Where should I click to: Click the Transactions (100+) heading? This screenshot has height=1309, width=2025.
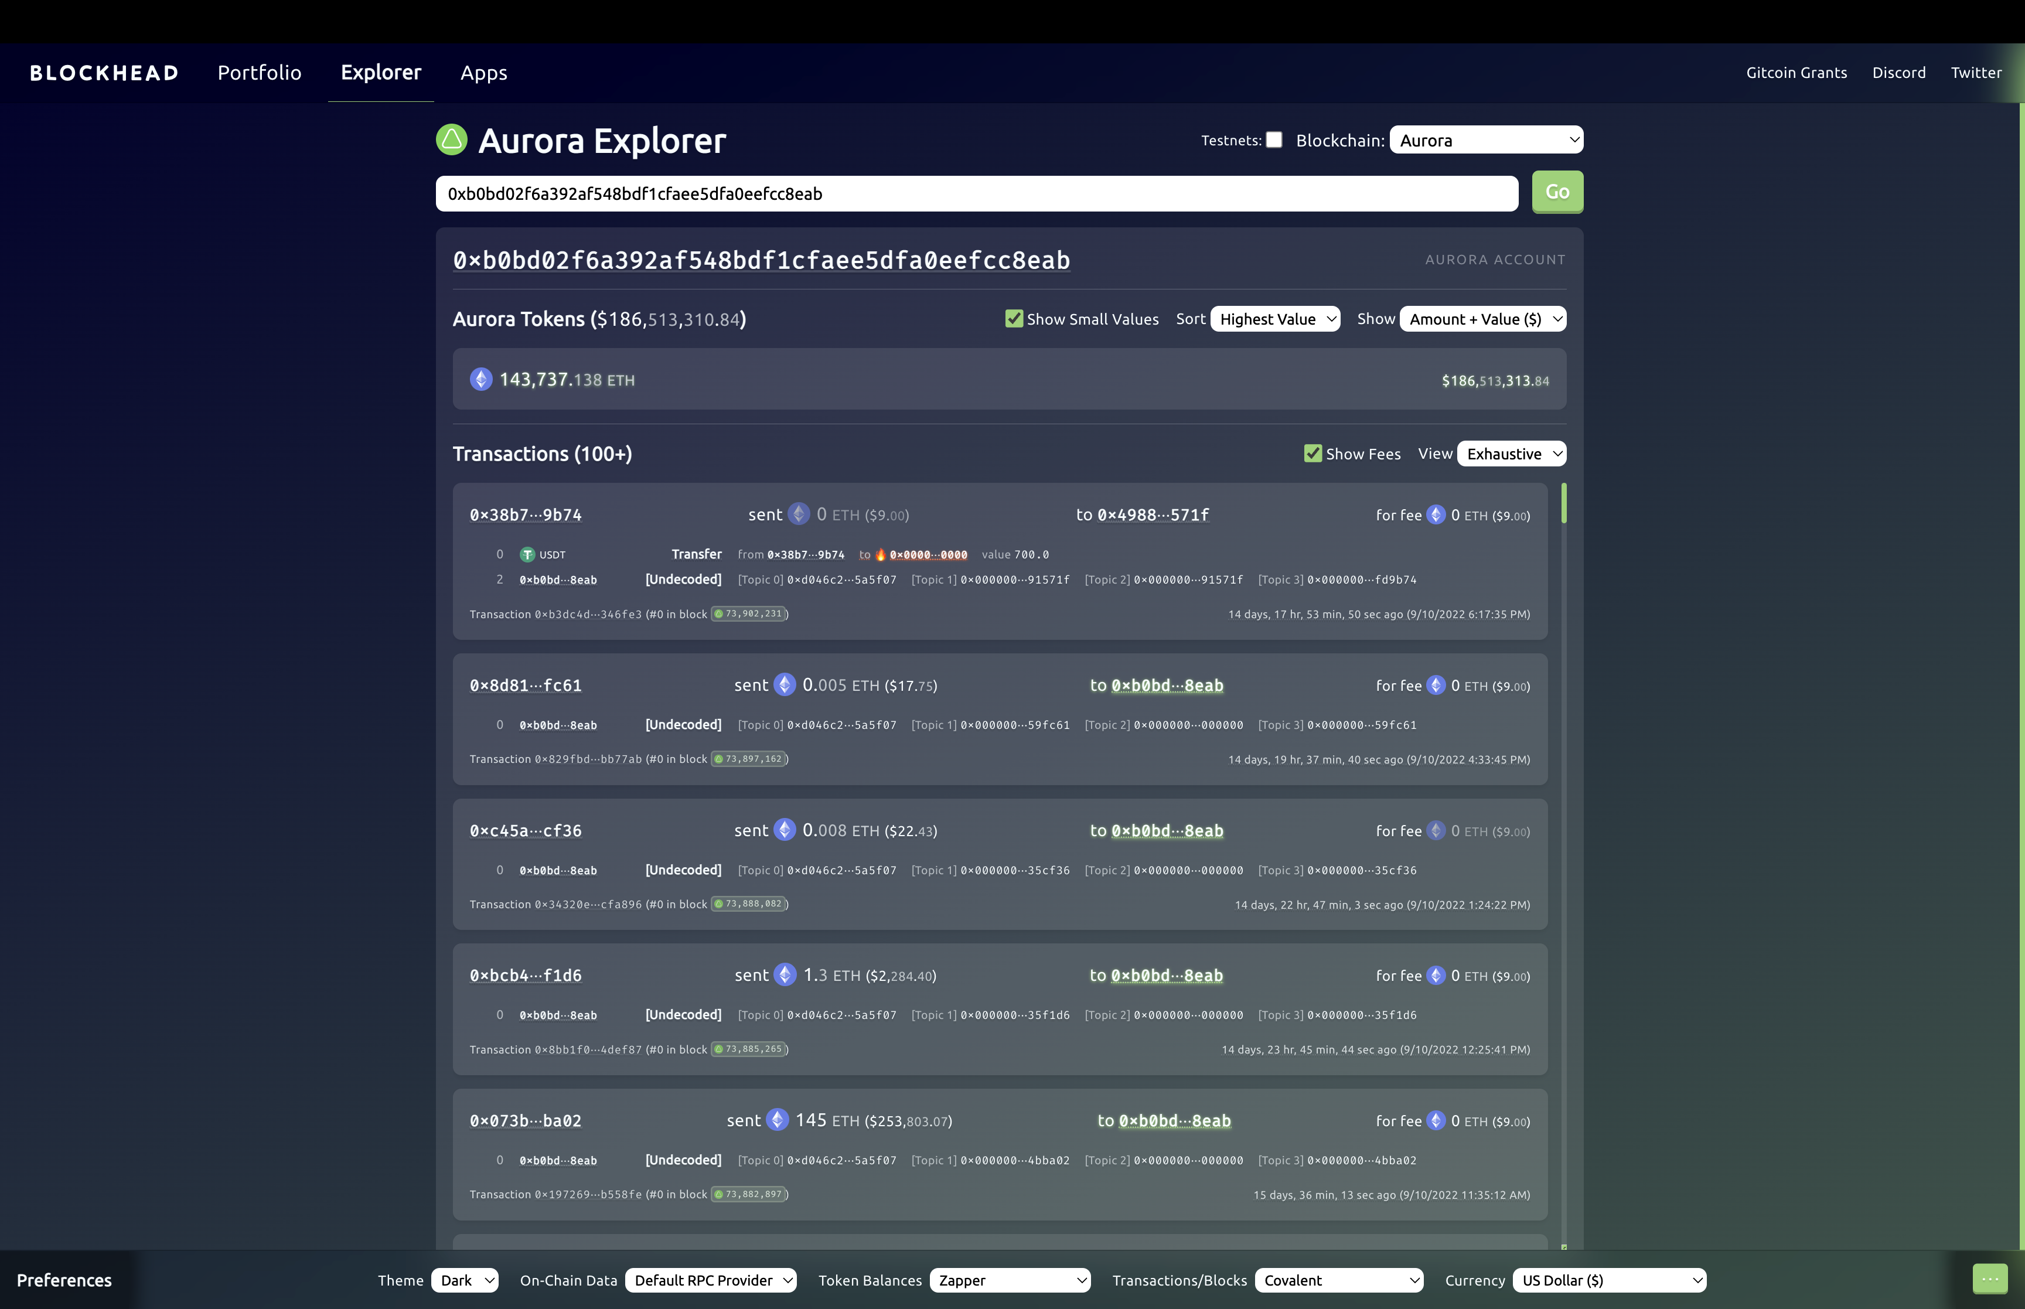(542, 454)
